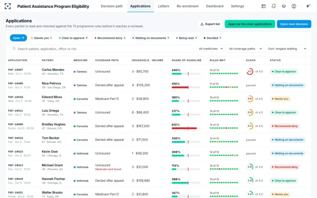Open the panel layout icon in header

pos(263,6)
